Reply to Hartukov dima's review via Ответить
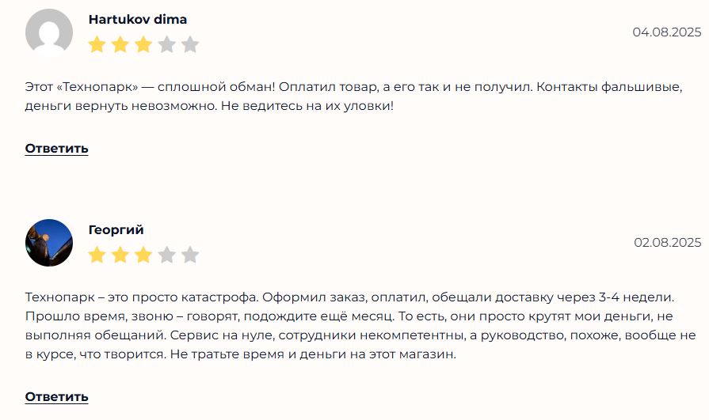 point(56,149)
